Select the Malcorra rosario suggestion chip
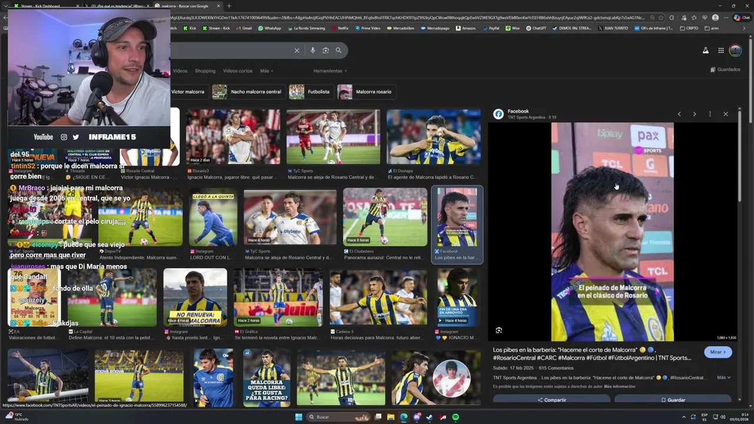The height and width of the screenshot is (424, 754). [x=365, y=92]
